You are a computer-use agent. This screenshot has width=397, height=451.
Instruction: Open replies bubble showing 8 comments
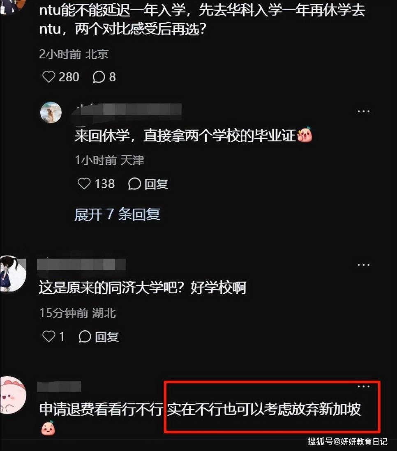coord(104,77)
